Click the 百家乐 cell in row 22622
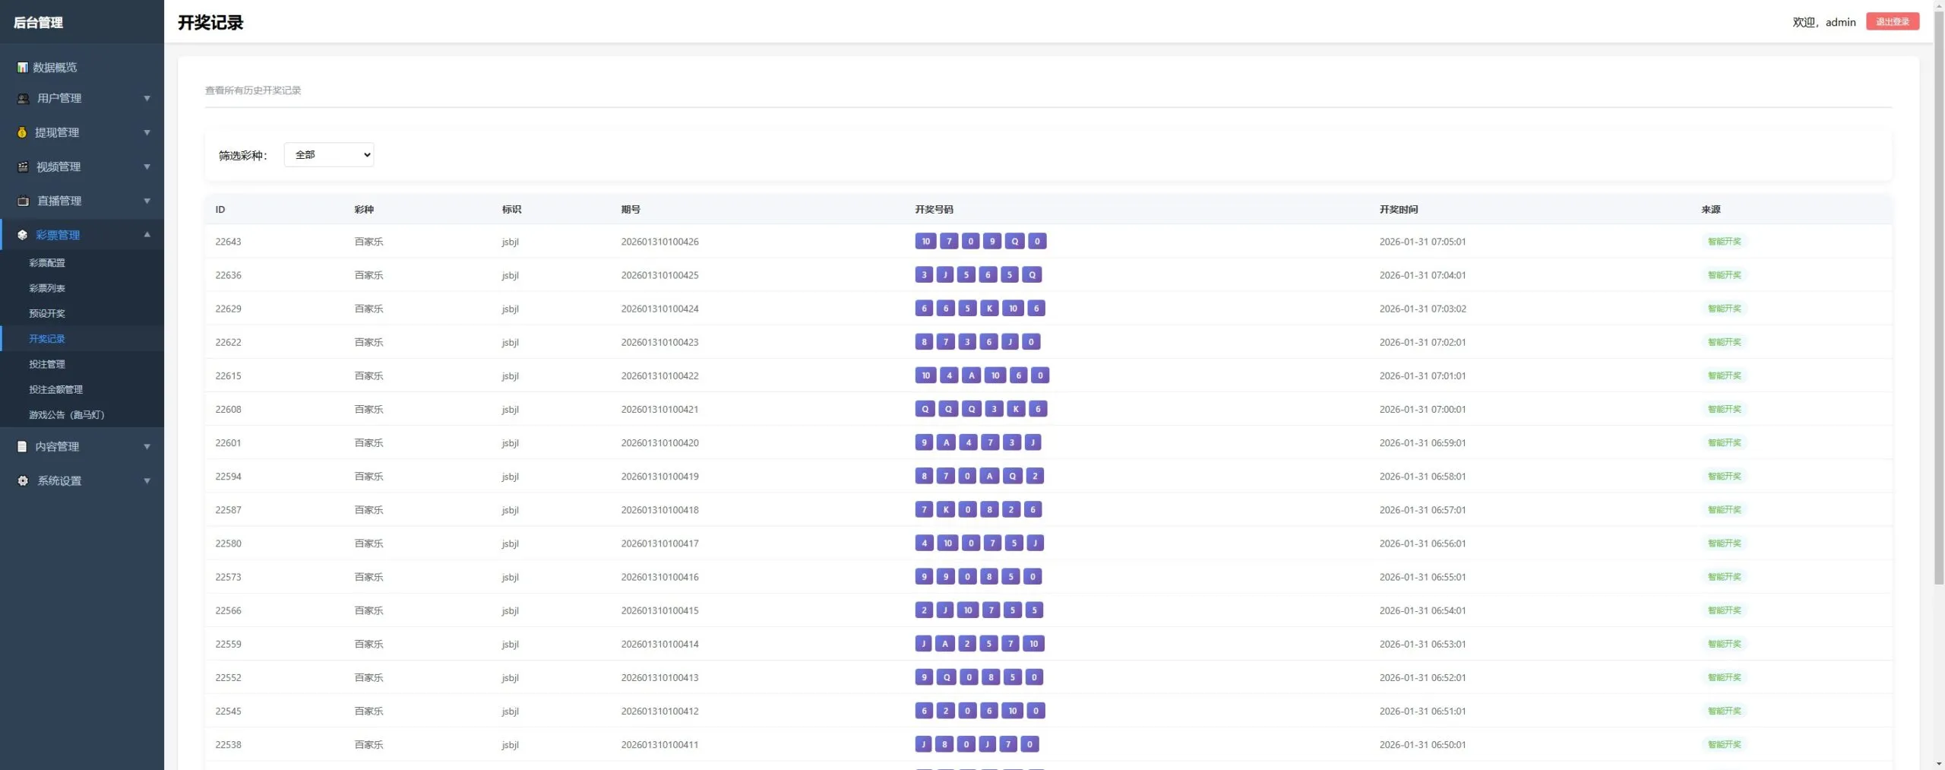1945x770 pixels. tap(368, 342)
